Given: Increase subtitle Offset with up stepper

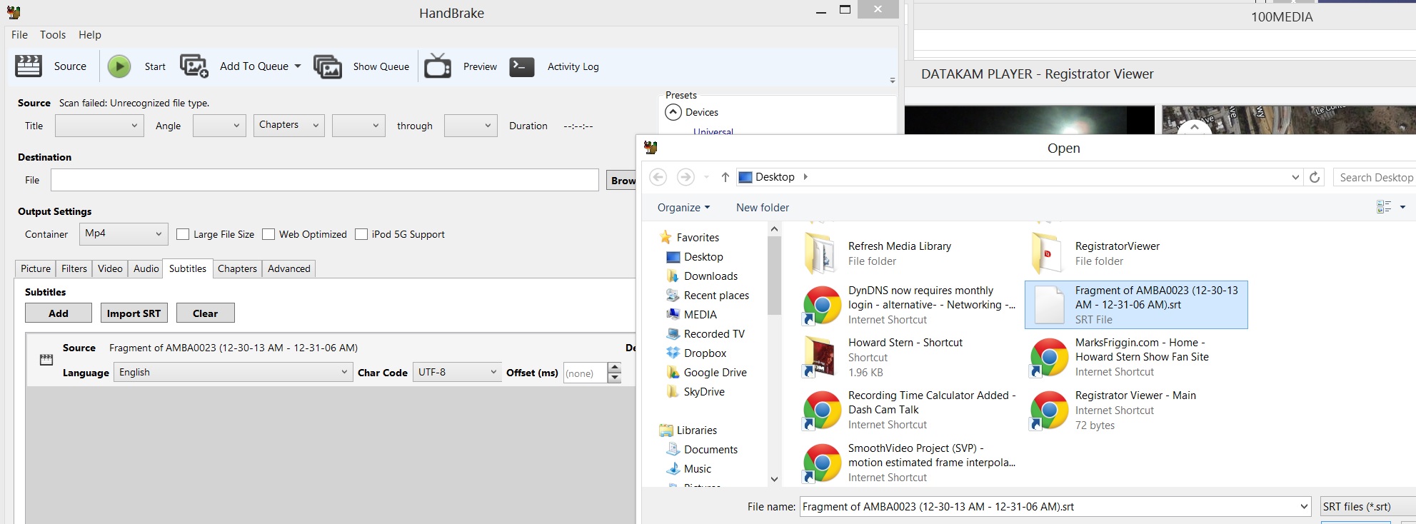Looking at the screenshot, I should 614,367.
